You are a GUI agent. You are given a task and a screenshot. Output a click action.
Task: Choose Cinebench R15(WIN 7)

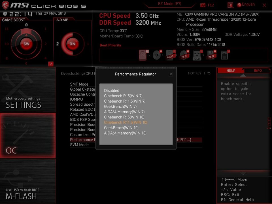tap(123, 96)
